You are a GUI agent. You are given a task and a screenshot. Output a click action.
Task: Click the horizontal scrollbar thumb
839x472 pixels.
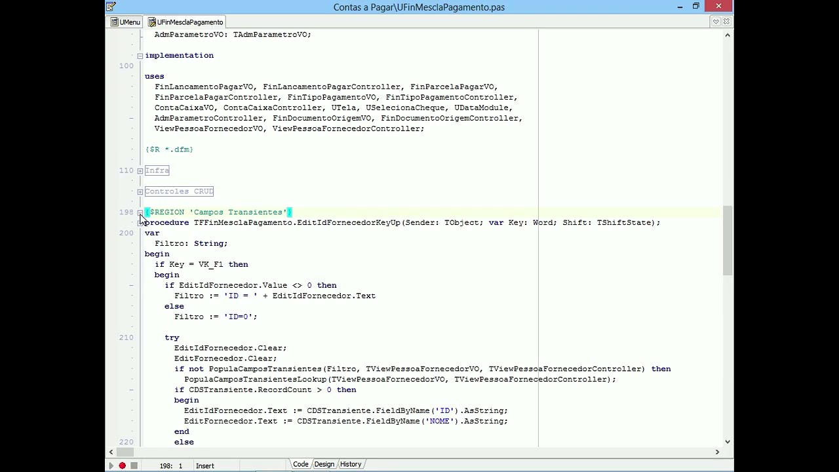[x=125, y=452]
